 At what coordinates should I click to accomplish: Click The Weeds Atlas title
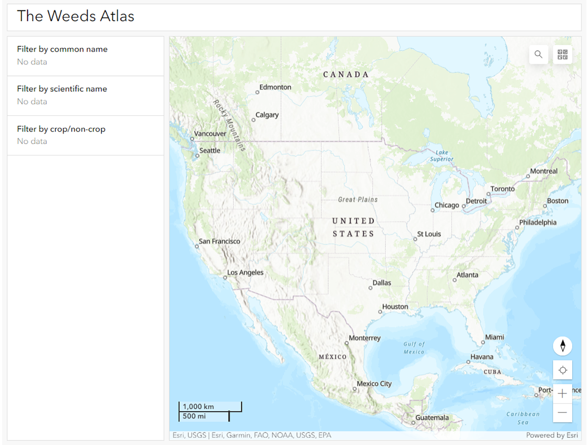click(75, 16)
